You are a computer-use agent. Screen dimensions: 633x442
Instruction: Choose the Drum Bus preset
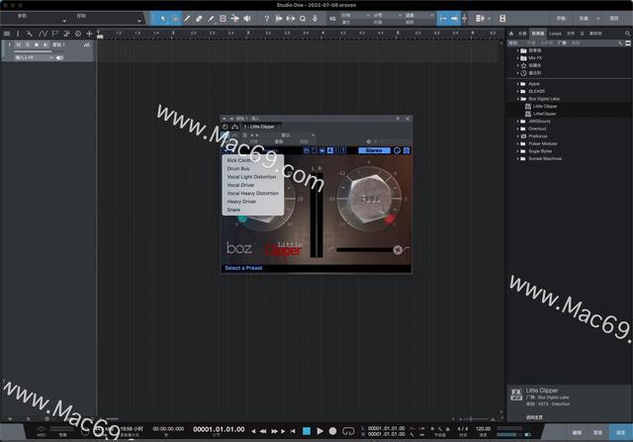pyautogui.click(x=238, y=168)
